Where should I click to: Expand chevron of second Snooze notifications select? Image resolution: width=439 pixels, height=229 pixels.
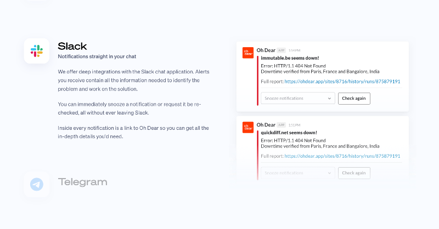(329, 173)
